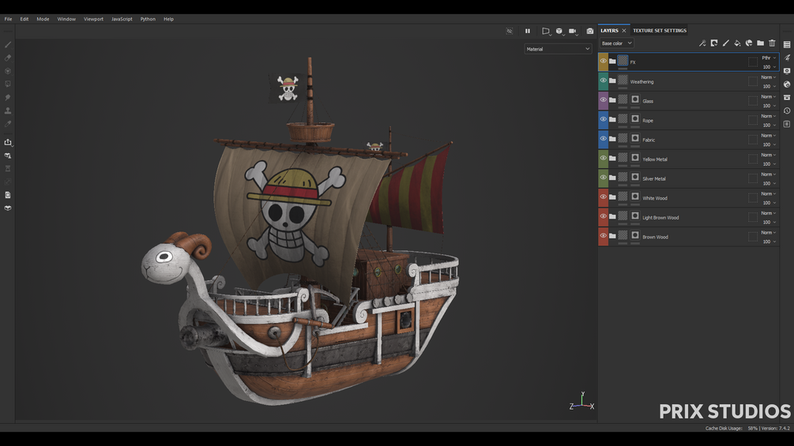Image resolution: width=794 pixels, height=446 pixels.
Task: Open the Edit menu
Action: point(24,19)
